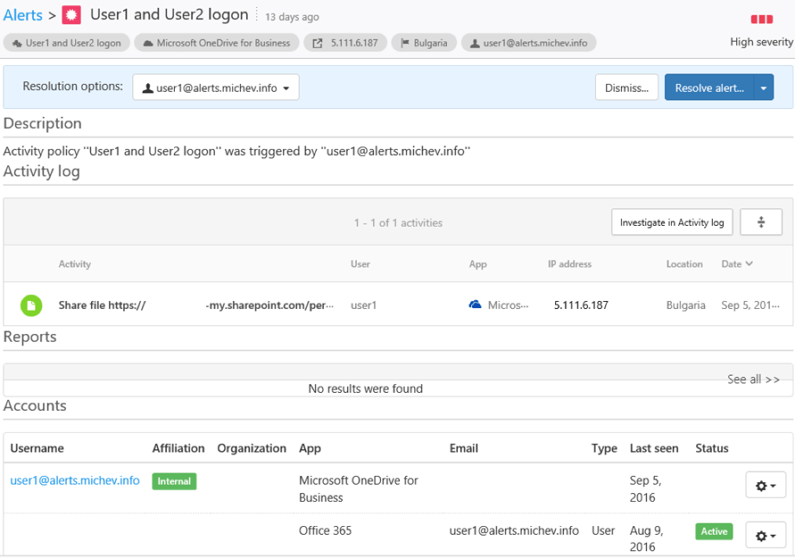Sort by Date column header
The width and height of the screenshot is (795, 559).
point(737,263)
